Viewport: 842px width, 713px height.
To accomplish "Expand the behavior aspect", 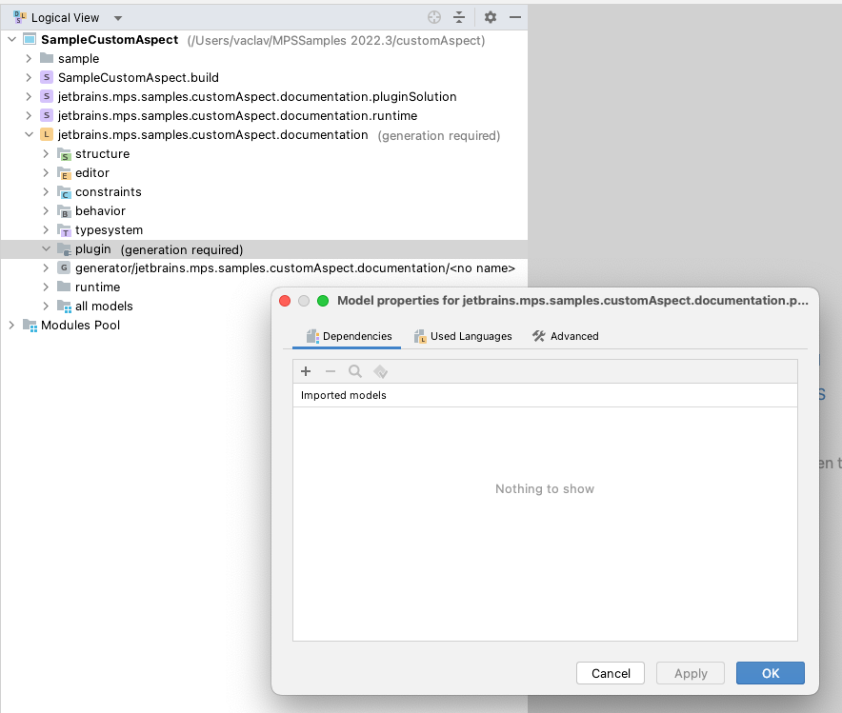I will (x=46, y=210).
